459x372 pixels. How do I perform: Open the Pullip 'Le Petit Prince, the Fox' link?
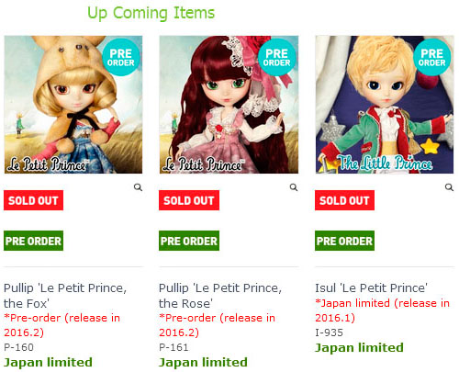tap(65, 296)
